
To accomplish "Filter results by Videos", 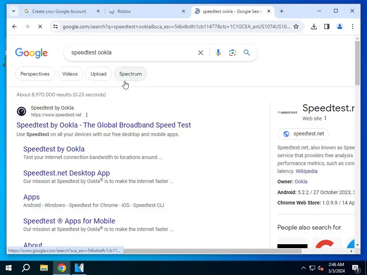I will point(70,74).
